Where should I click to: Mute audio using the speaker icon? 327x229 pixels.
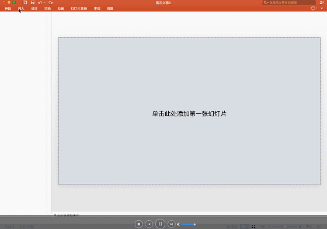tap(178, 224)
